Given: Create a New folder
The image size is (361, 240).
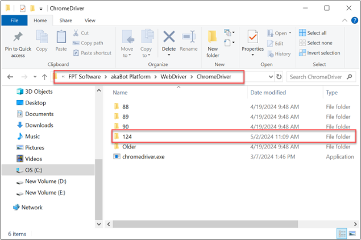Looking at the screenshot, I should 213,44.
